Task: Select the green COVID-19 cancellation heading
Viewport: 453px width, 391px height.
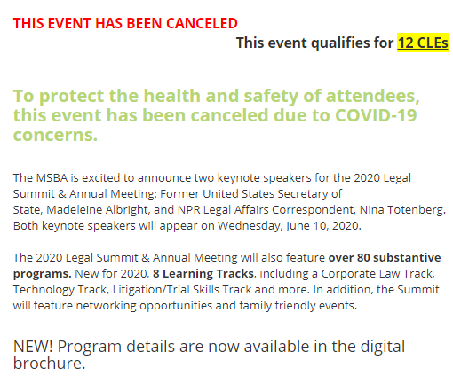Action: (x=217, y=115)
